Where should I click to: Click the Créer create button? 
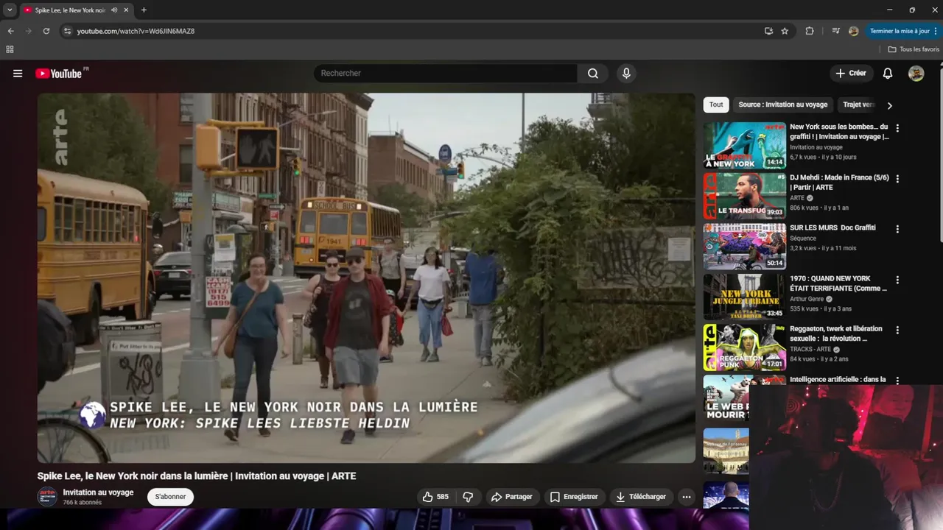coord(851,74)
